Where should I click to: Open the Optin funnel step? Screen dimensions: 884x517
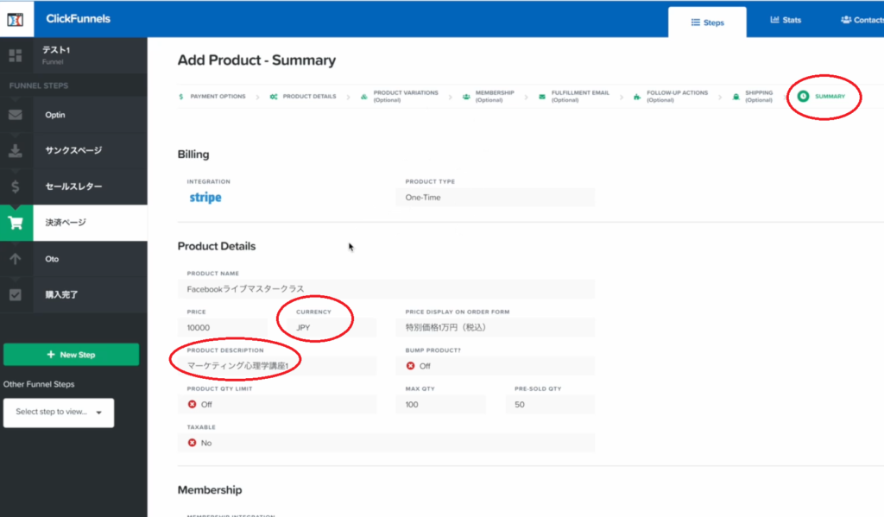74,115
